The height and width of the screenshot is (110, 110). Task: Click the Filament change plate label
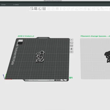94,36
